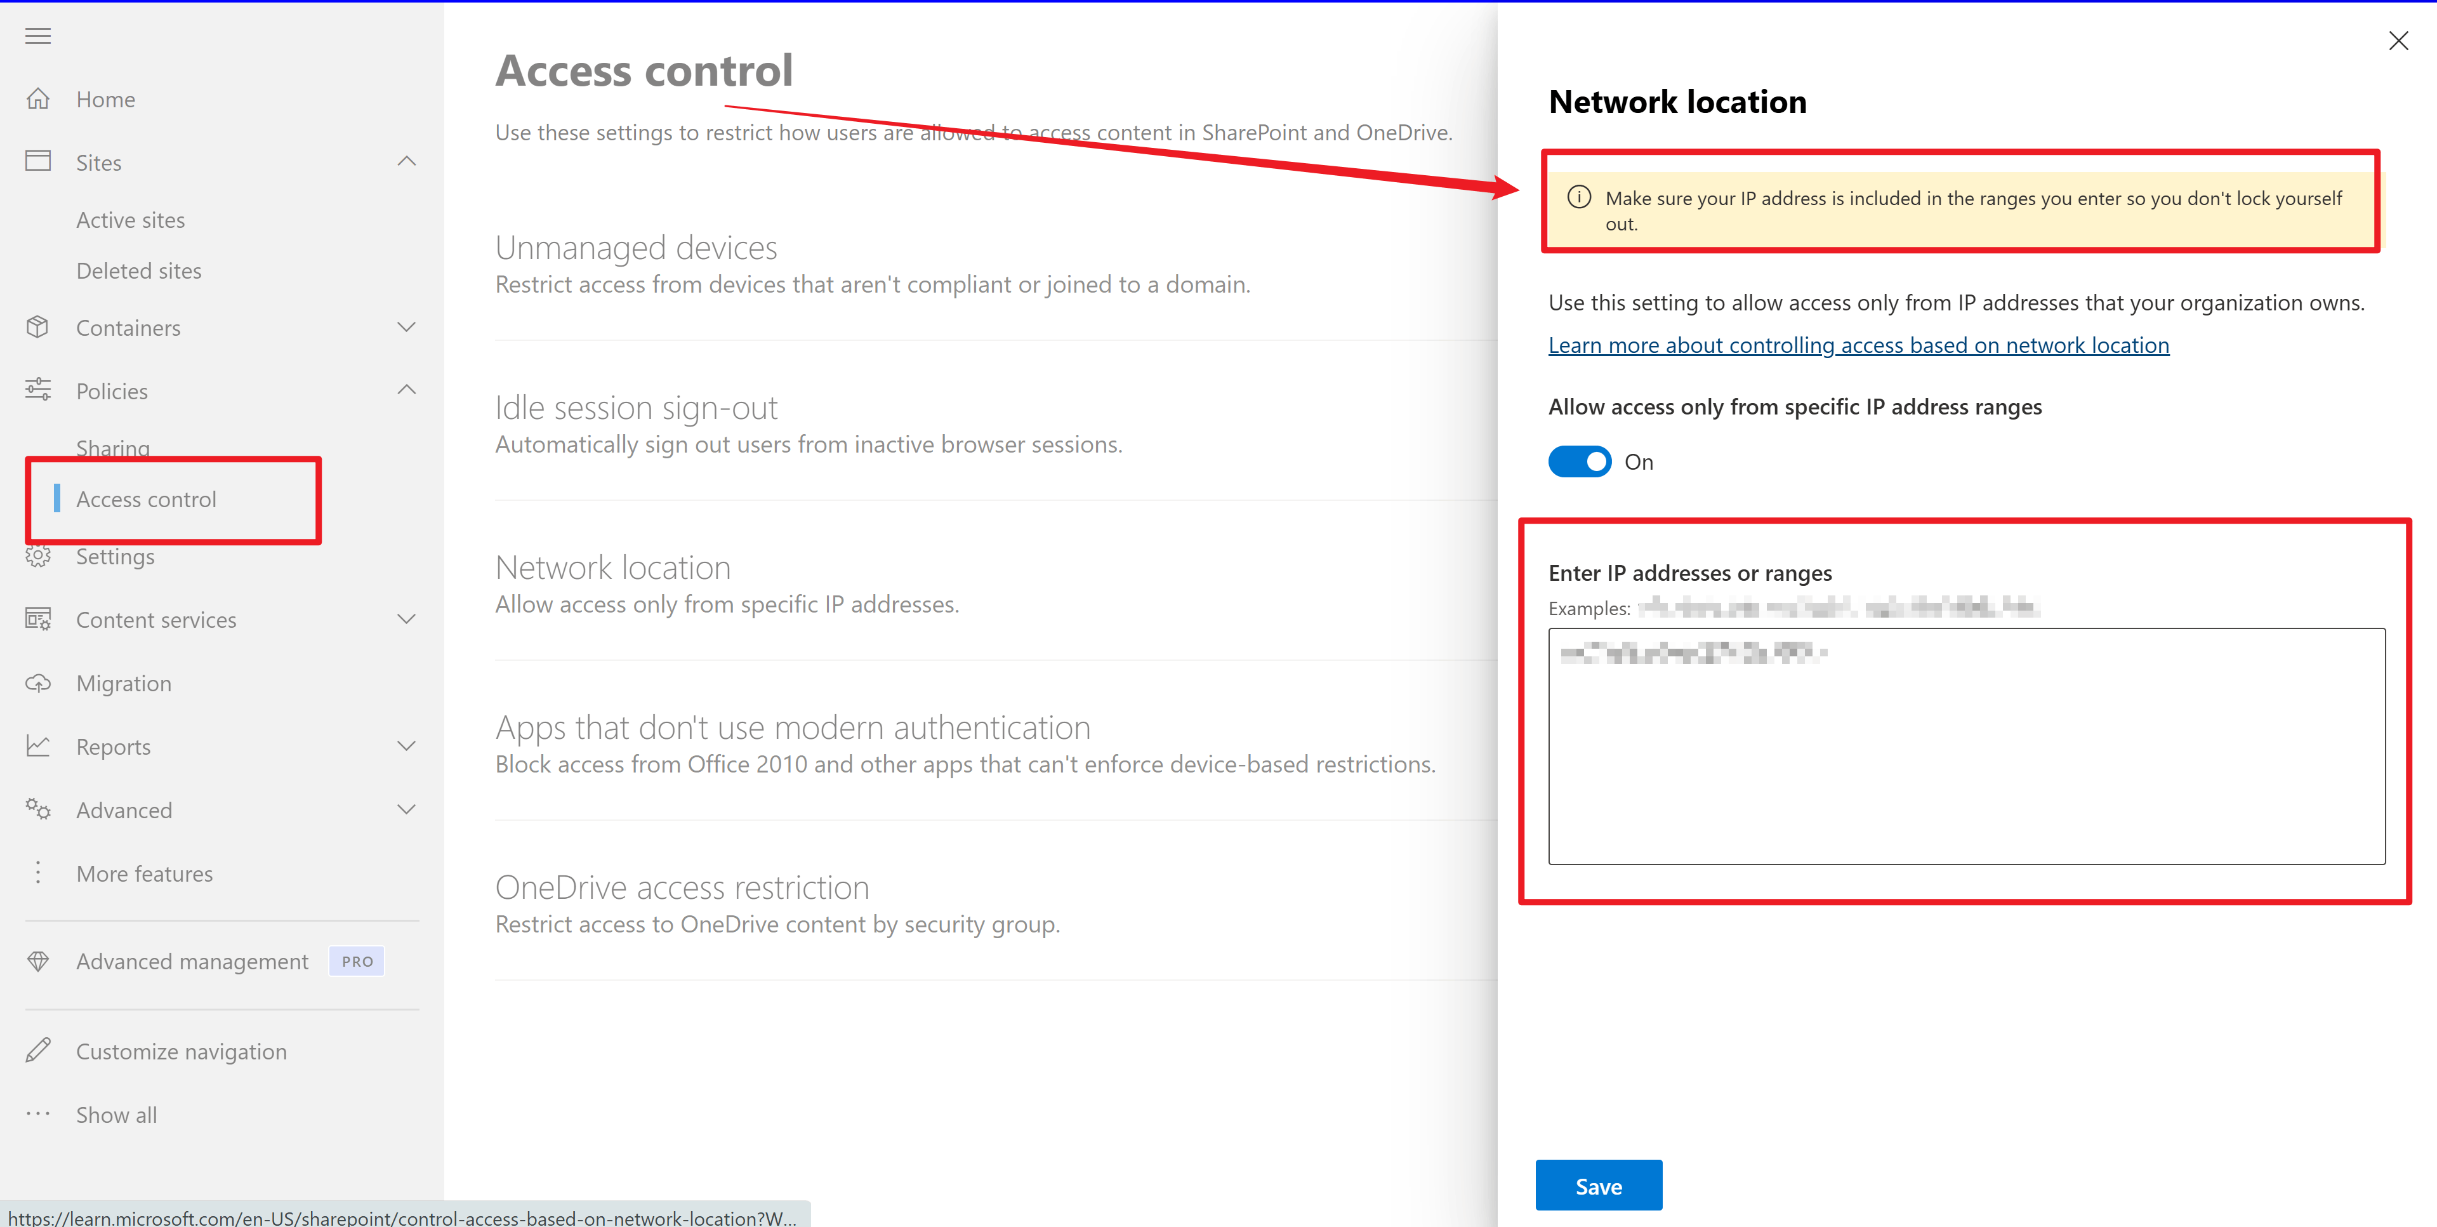Click the Containers cube icon
Screen dimensions: 2437x1227
[38, 328]
